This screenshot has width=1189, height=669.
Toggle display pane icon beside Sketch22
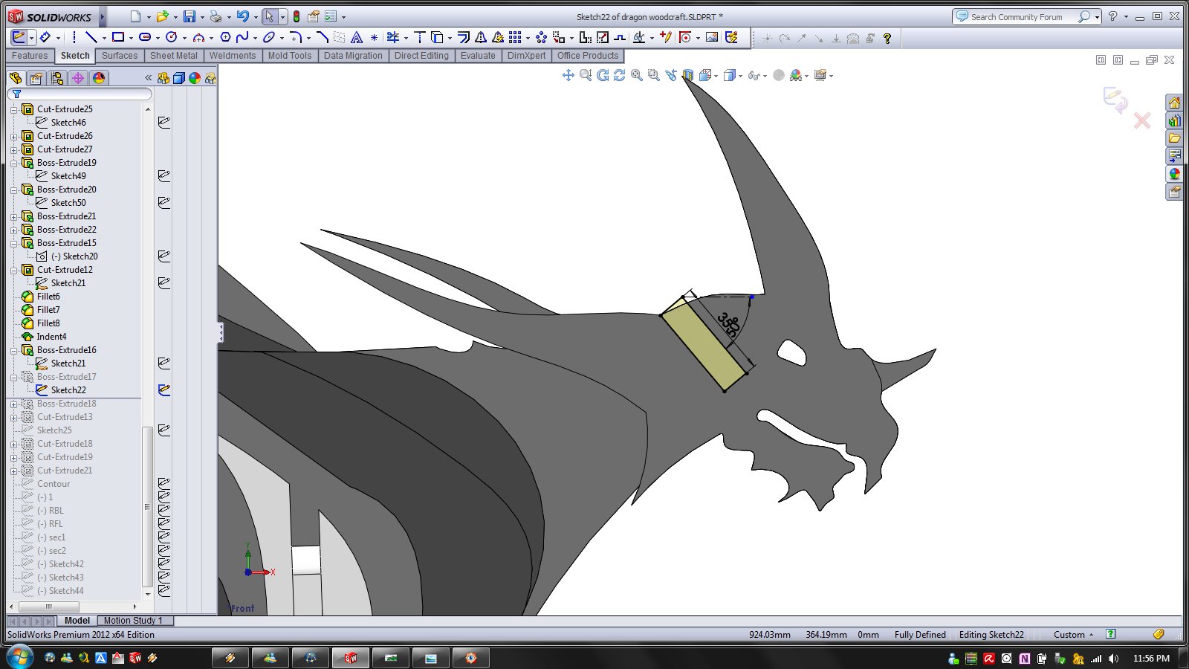pos(164,390)
